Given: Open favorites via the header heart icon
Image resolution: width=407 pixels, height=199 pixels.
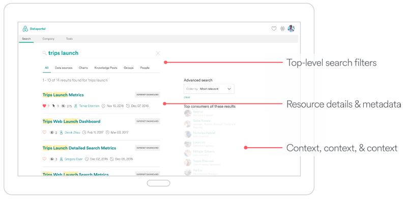Looking at the screenshot, I should pyautogui.click(x=274, y=29).
